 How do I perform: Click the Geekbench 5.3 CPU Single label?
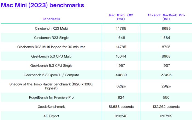[51, 66]
